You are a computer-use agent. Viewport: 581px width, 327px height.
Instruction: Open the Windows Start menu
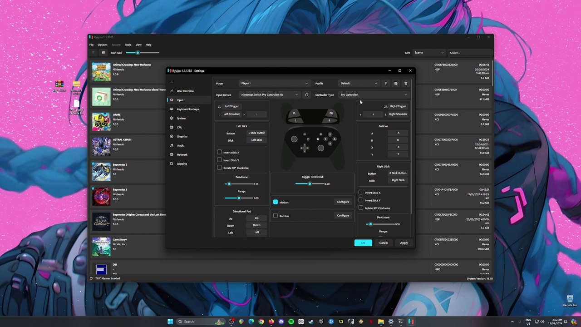click(170, 322)
